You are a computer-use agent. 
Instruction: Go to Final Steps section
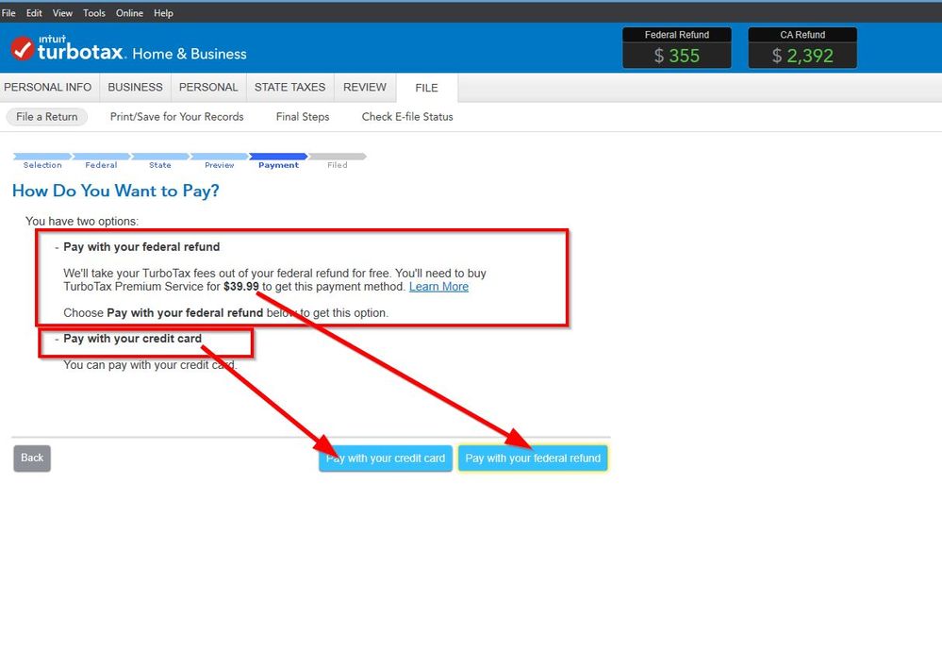[303, 117]
